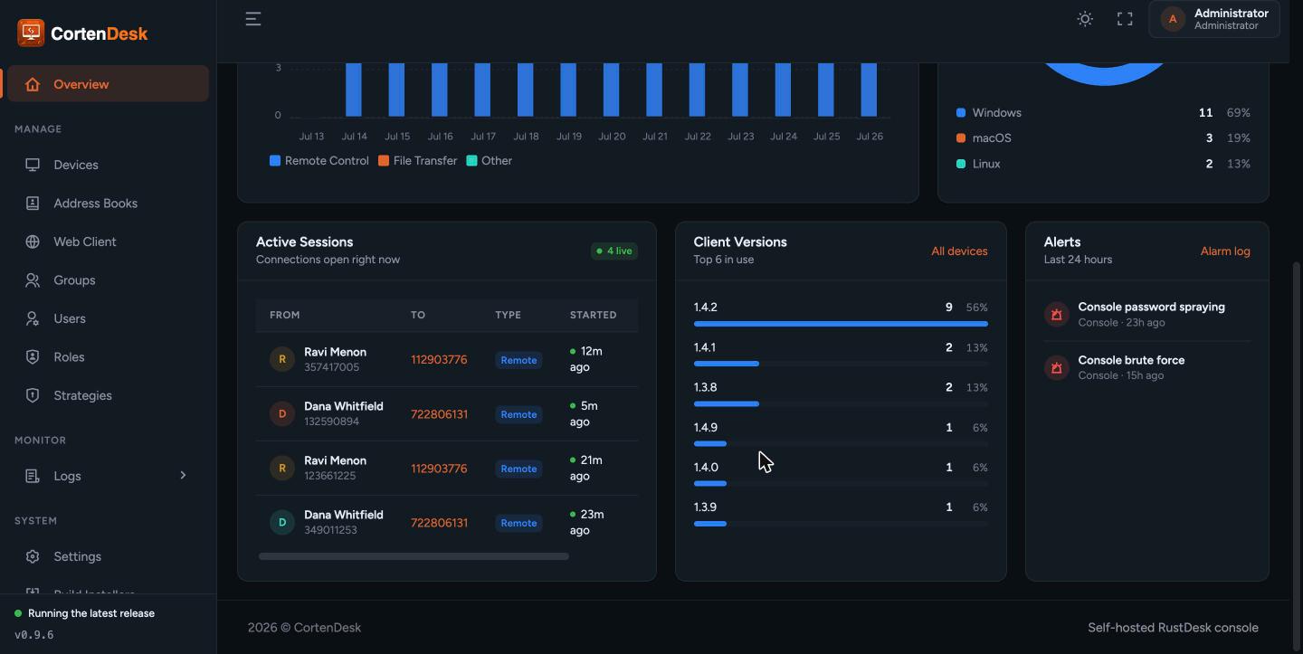This screenshot has width=1303, height=654.
Task: Click the Web Client globe icon
Action: [x=33, y=242]
